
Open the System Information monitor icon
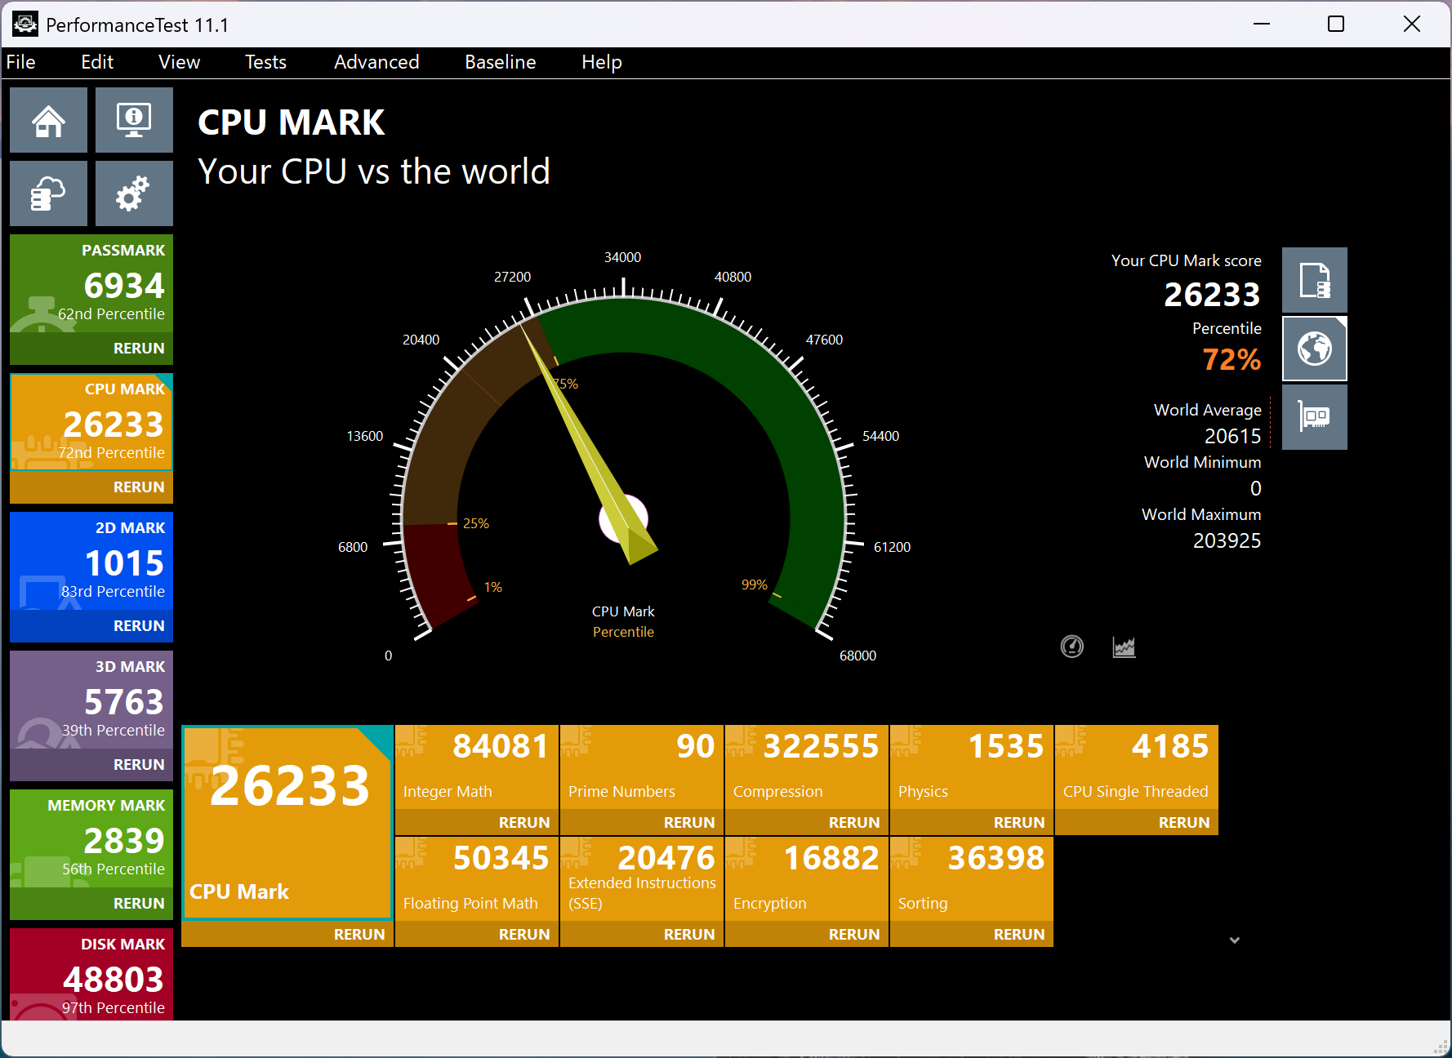pos(134,120)
